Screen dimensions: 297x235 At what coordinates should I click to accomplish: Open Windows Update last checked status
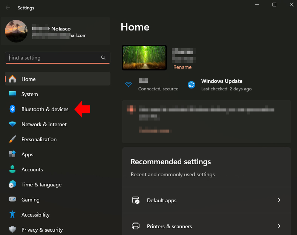pyautogui.click(x=227, y=89)
